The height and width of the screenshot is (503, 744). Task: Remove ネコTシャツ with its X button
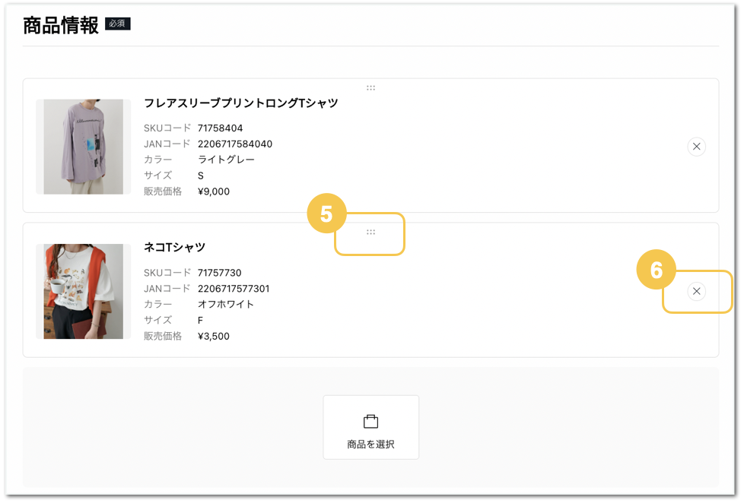[696, 291]
